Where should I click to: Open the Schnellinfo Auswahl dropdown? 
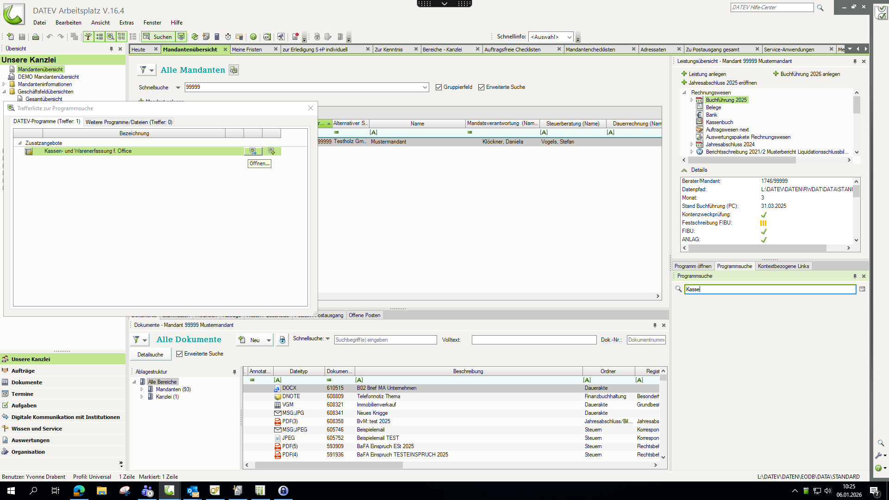tap(569, 37)
